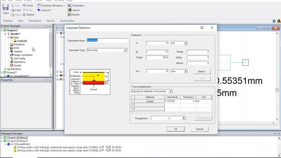
Task: Click the microstrip substrate preview diagram
Action: pos(90,82)
